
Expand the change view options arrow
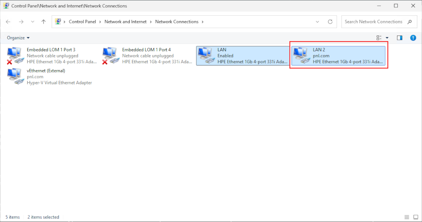click(387, 38)
